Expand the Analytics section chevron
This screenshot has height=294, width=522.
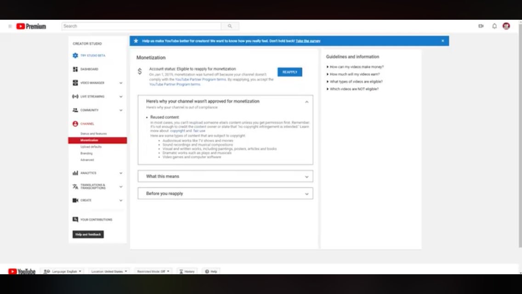point(121,173)
